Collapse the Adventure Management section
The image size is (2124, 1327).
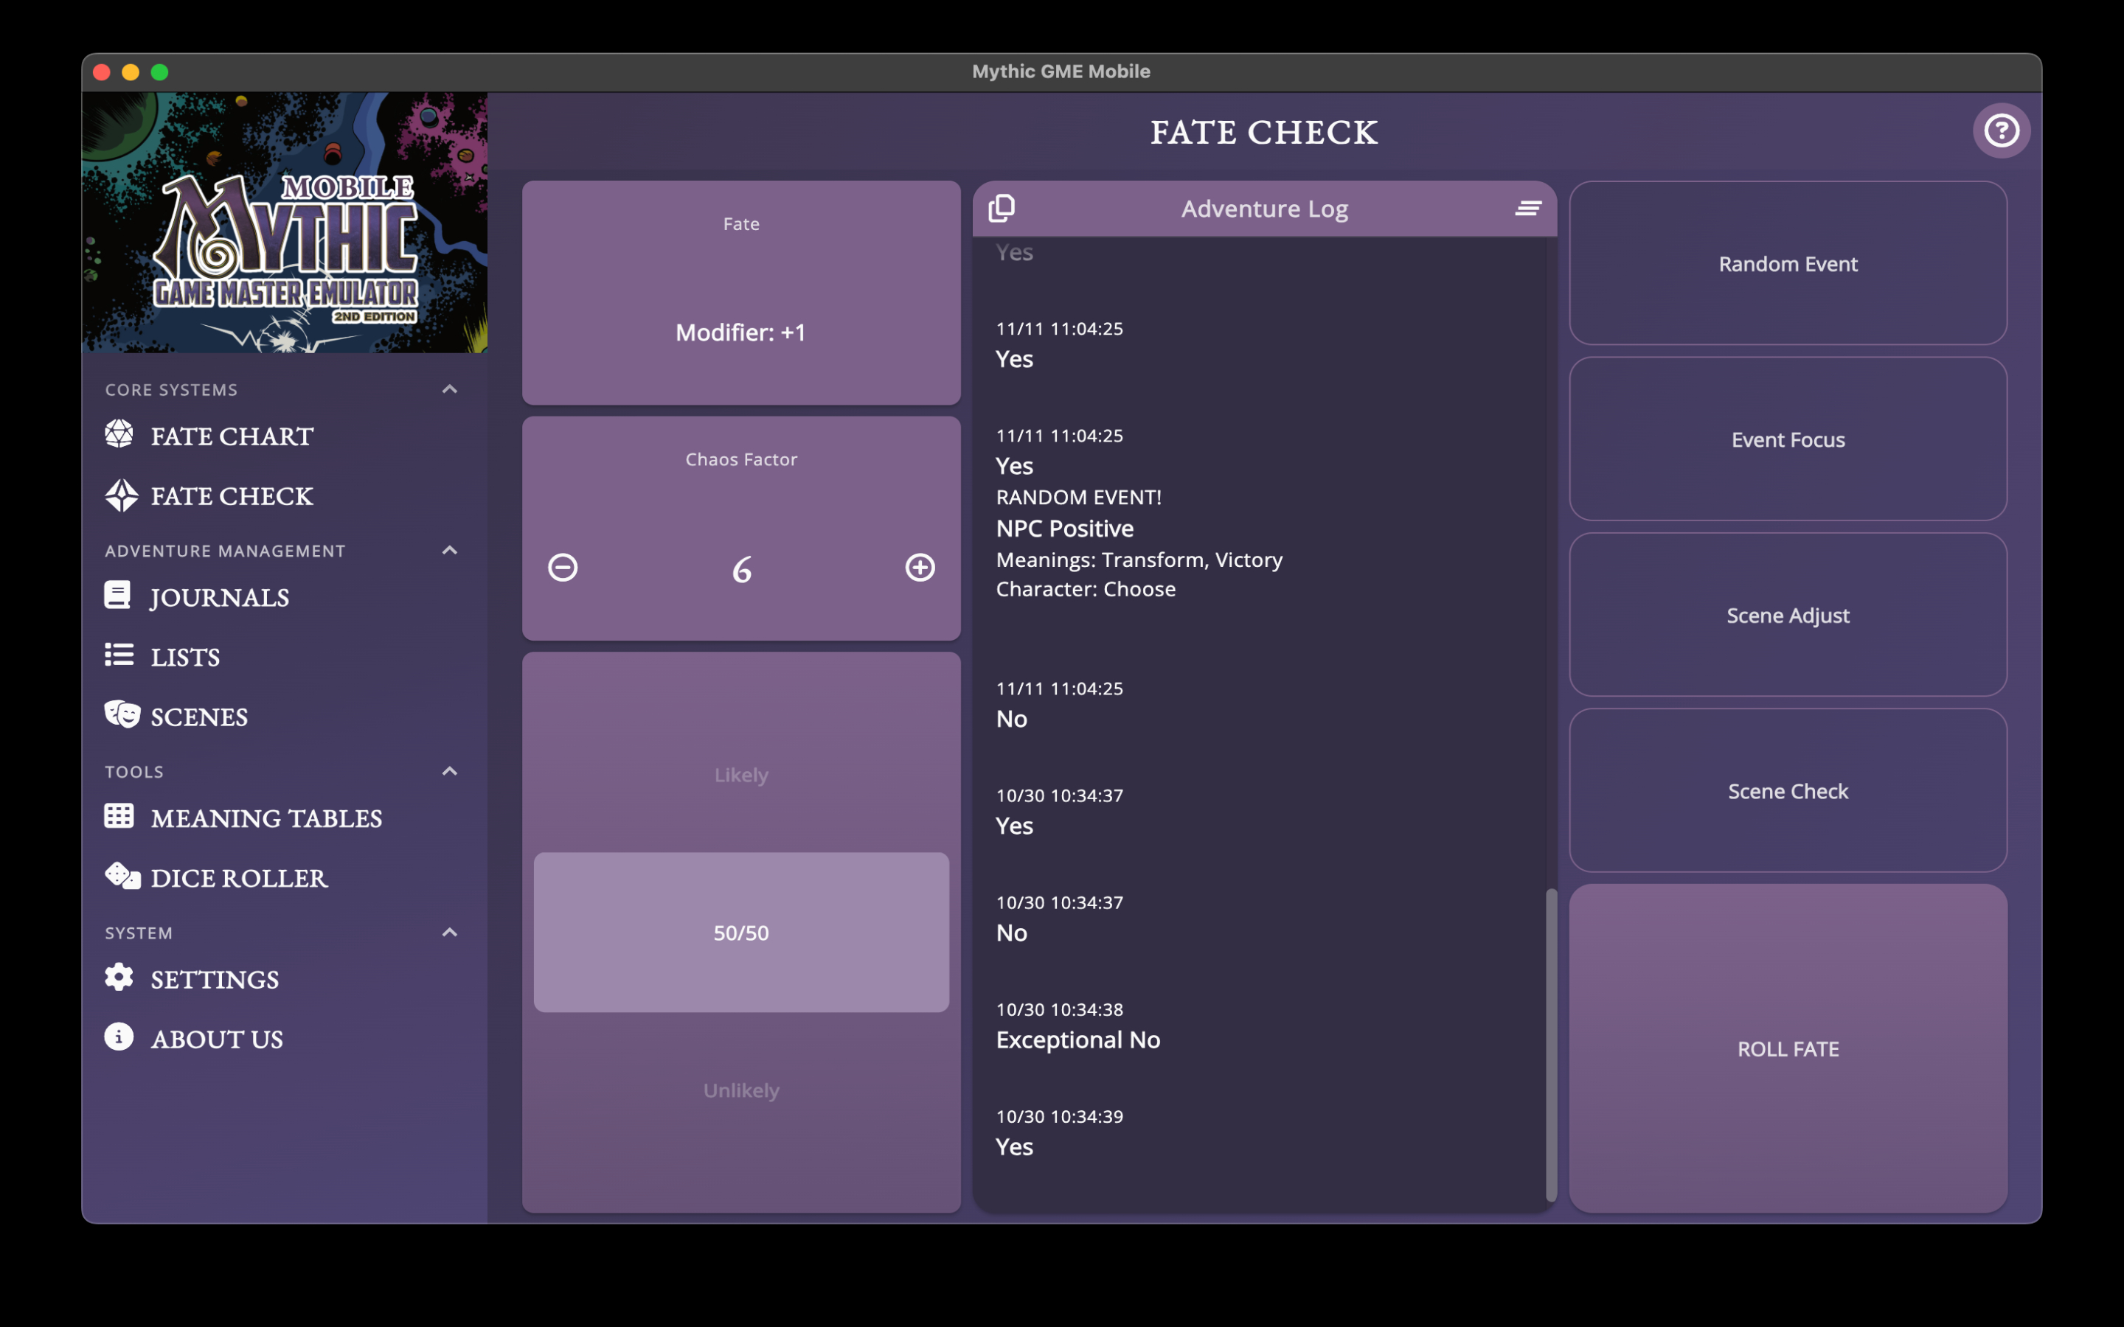(449, 550)
